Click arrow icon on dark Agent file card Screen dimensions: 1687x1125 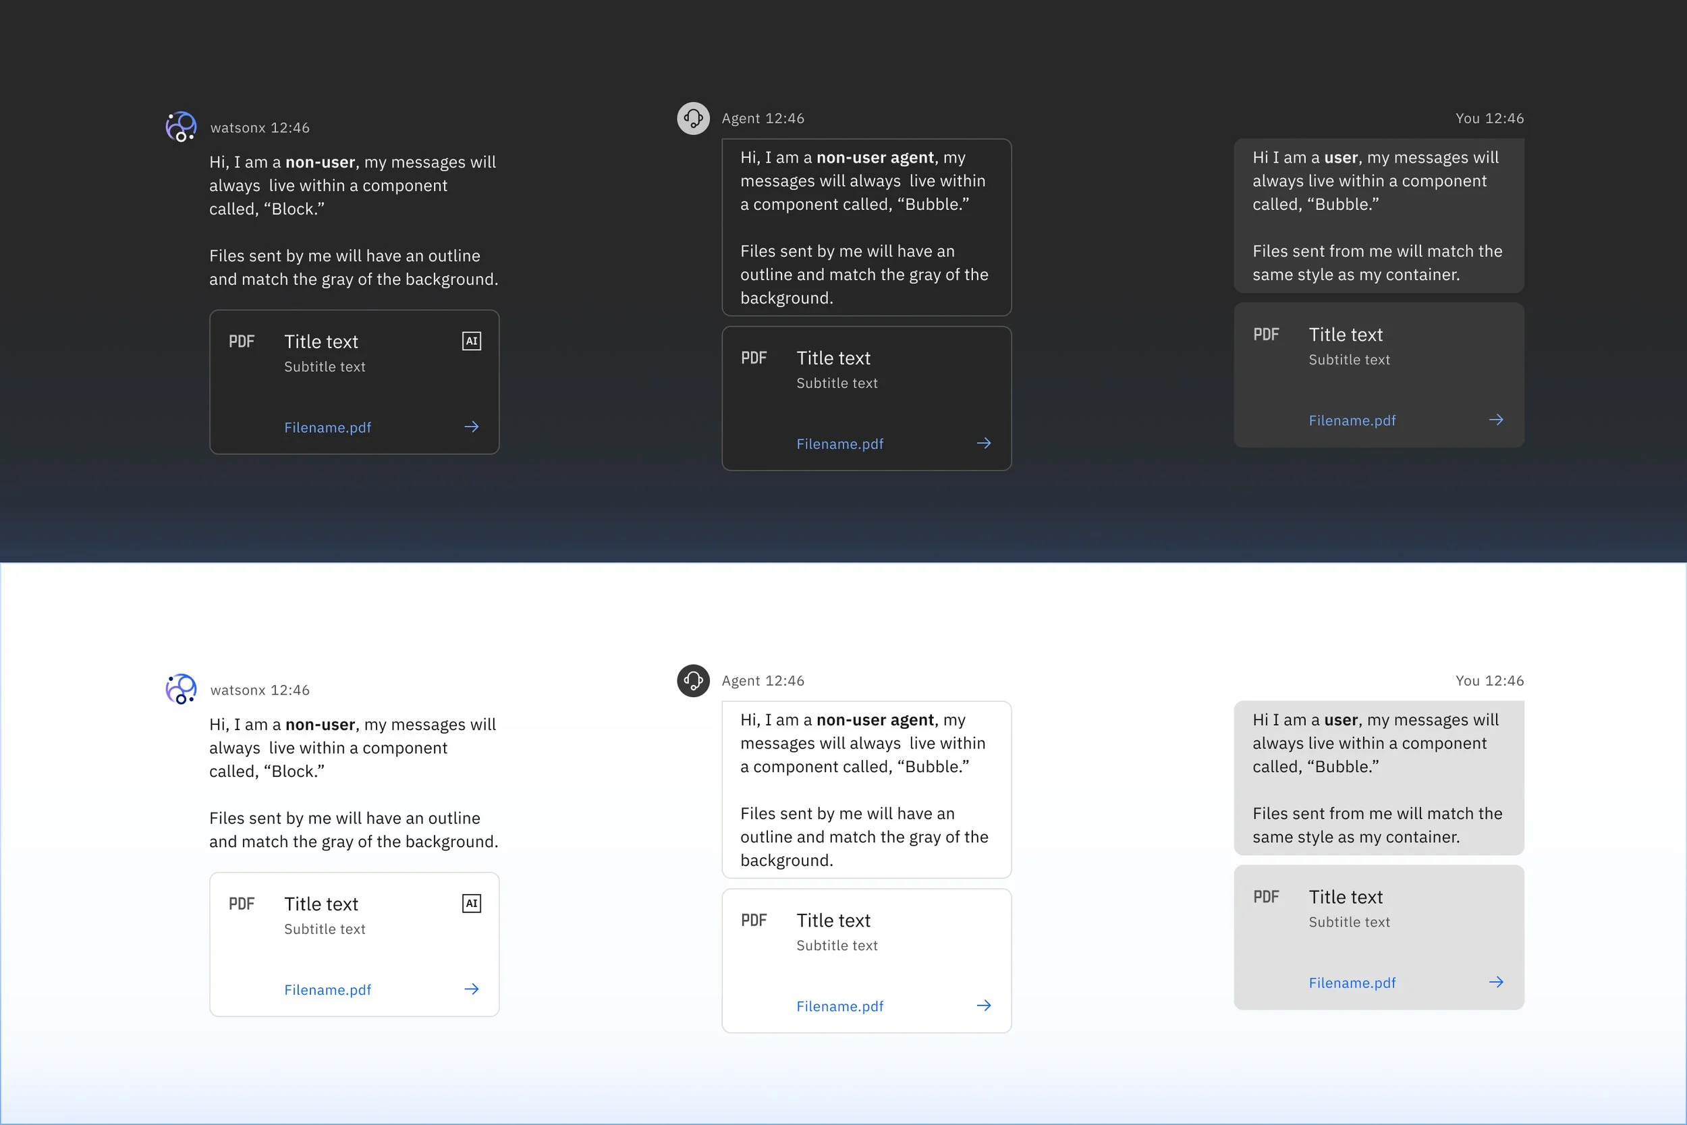pos(983,443)
